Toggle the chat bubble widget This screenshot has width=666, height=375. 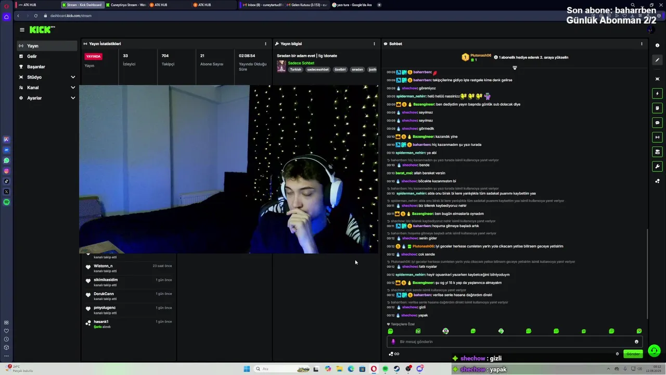pos(657,123)
